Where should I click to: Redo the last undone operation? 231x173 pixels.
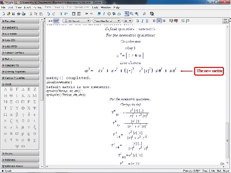coord(54,14)
